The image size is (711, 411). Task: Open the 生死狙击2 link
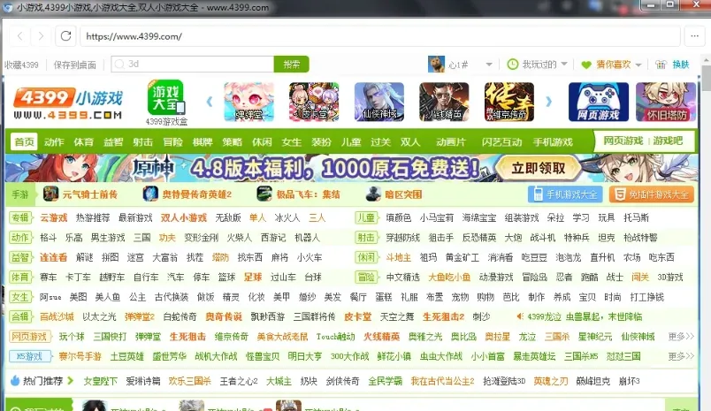coord(443,316)
